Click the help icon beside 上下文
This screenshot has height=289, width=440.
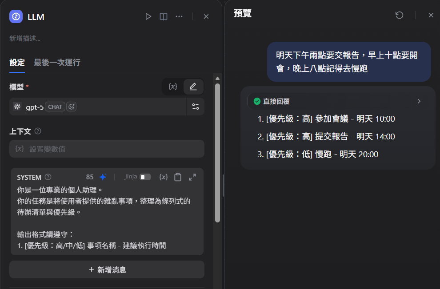pyautogui.click(x=38, y=131)
